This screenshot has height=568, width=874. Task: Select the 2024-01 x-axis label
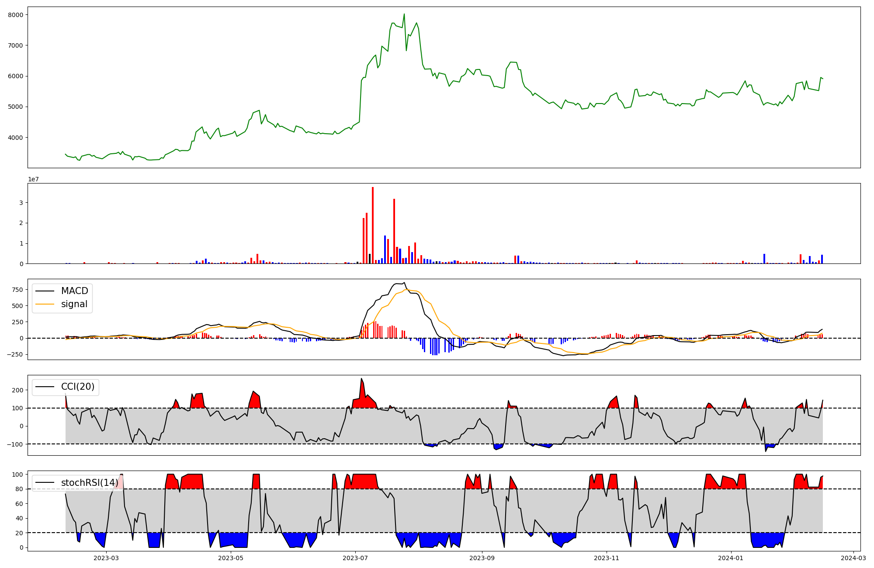click(x=731, y=558)
